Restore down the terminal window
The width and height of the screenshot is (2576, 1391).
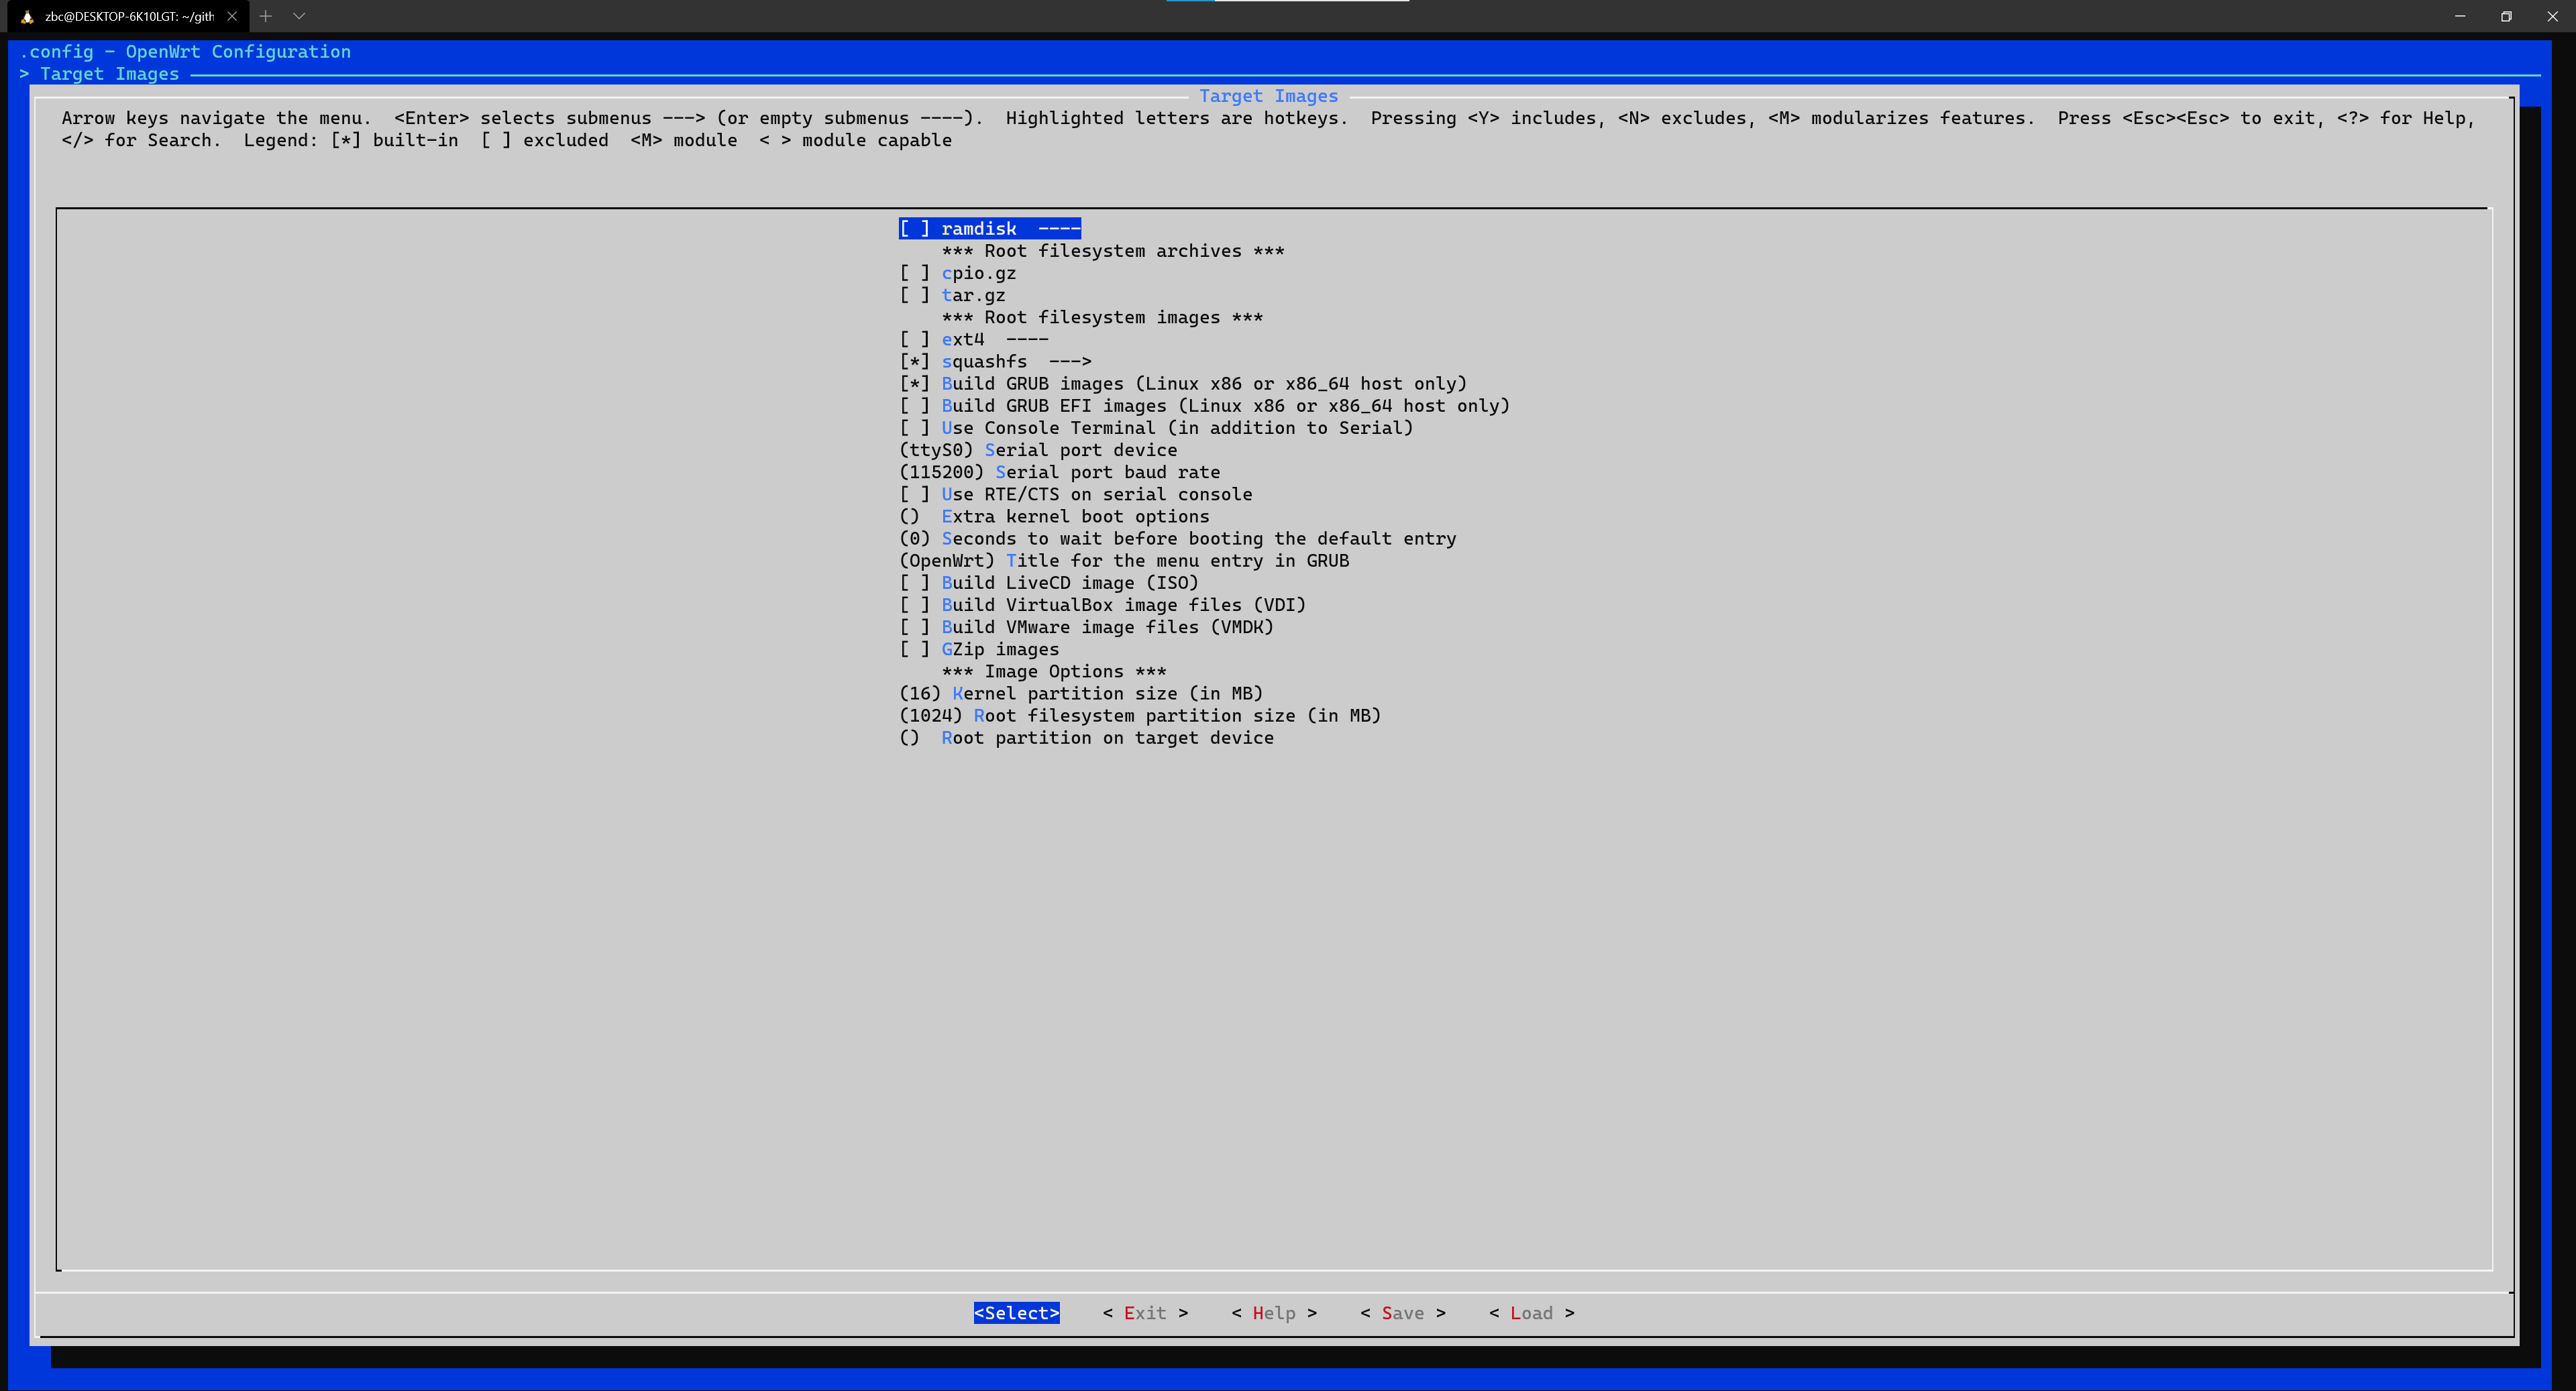[2505, 16]
